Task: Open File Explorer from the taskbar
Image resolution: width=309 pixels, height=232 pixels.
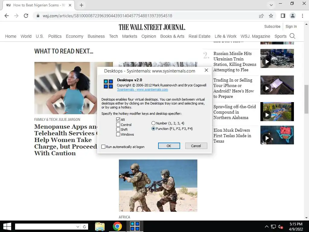Action: 100,227
